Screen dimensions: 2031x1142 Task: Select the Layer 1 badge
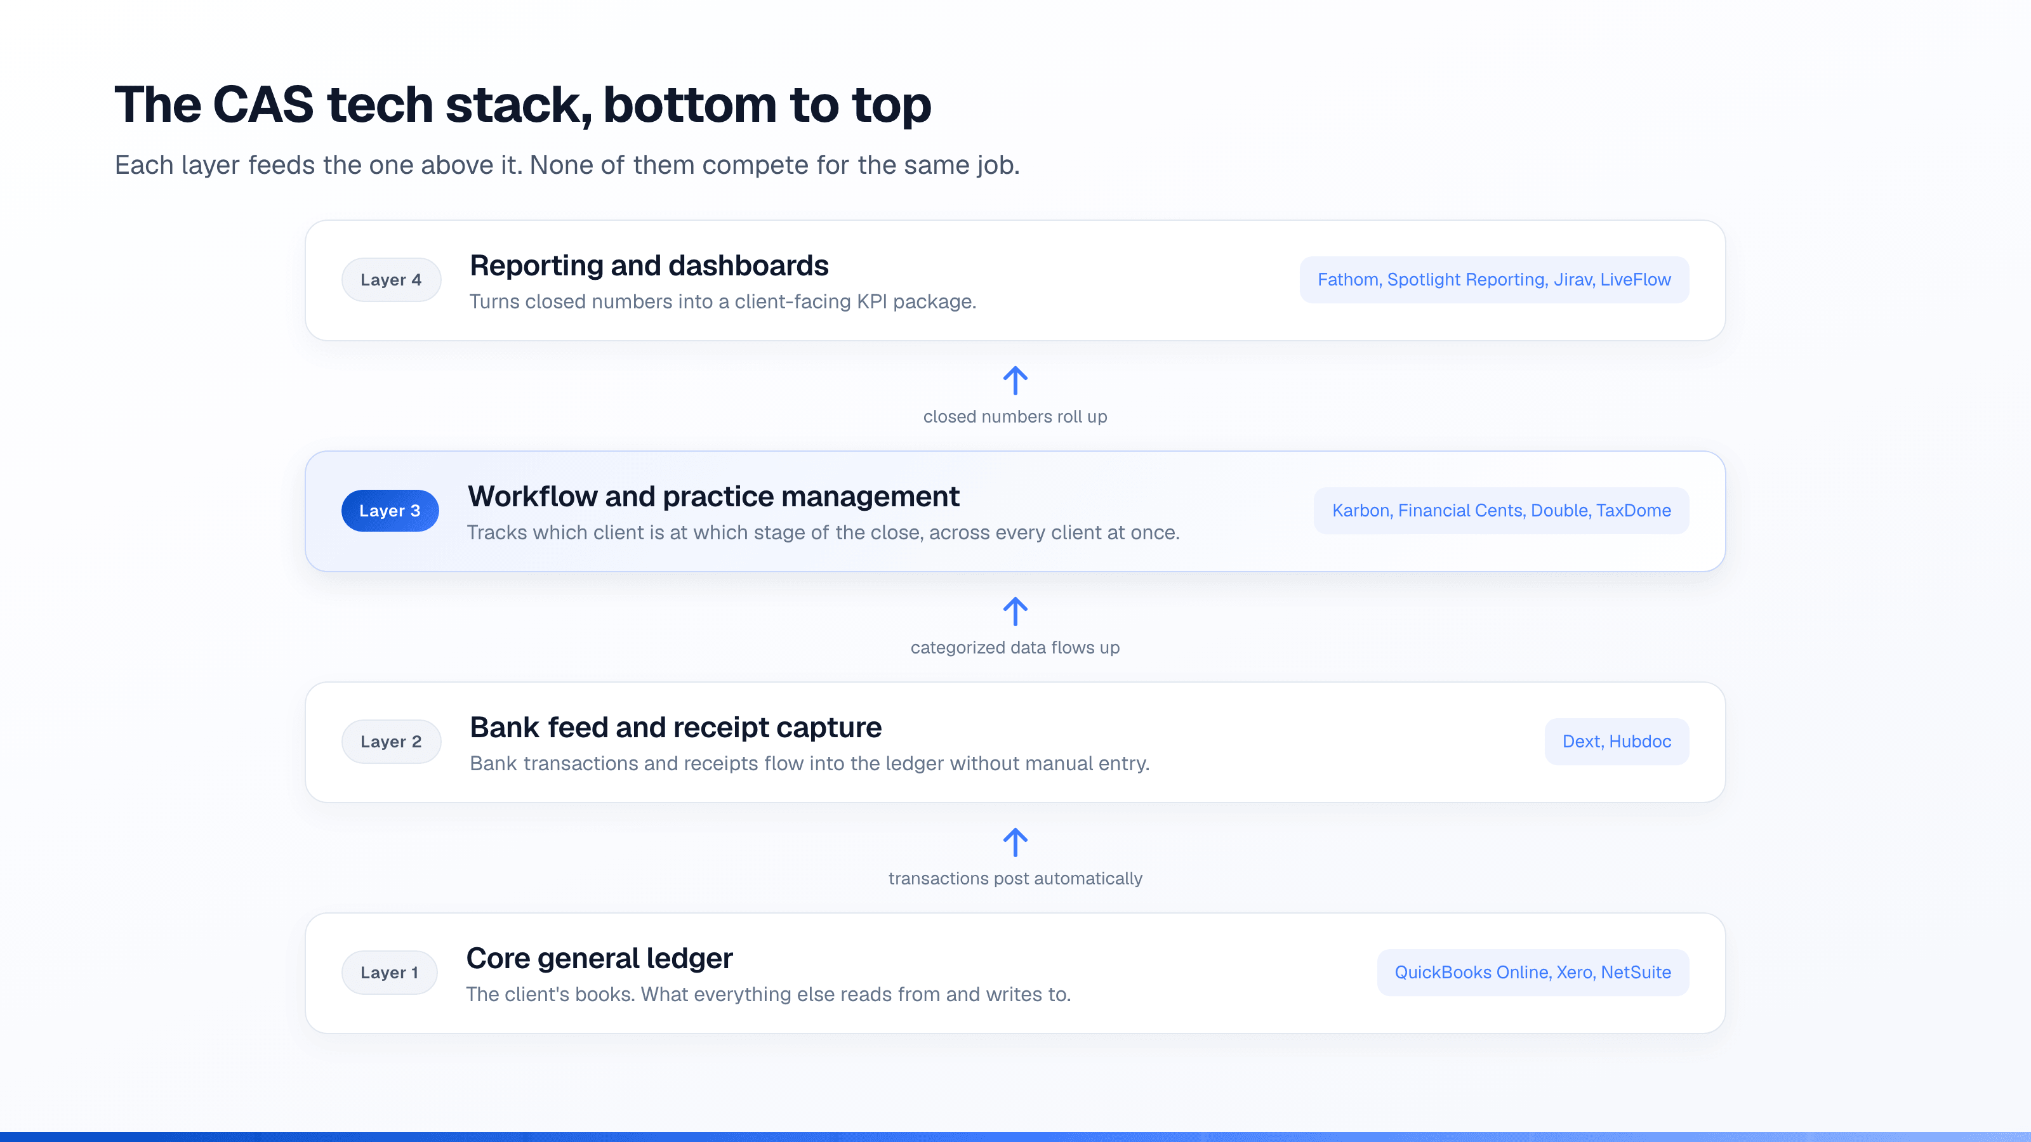tap(390, 973)
